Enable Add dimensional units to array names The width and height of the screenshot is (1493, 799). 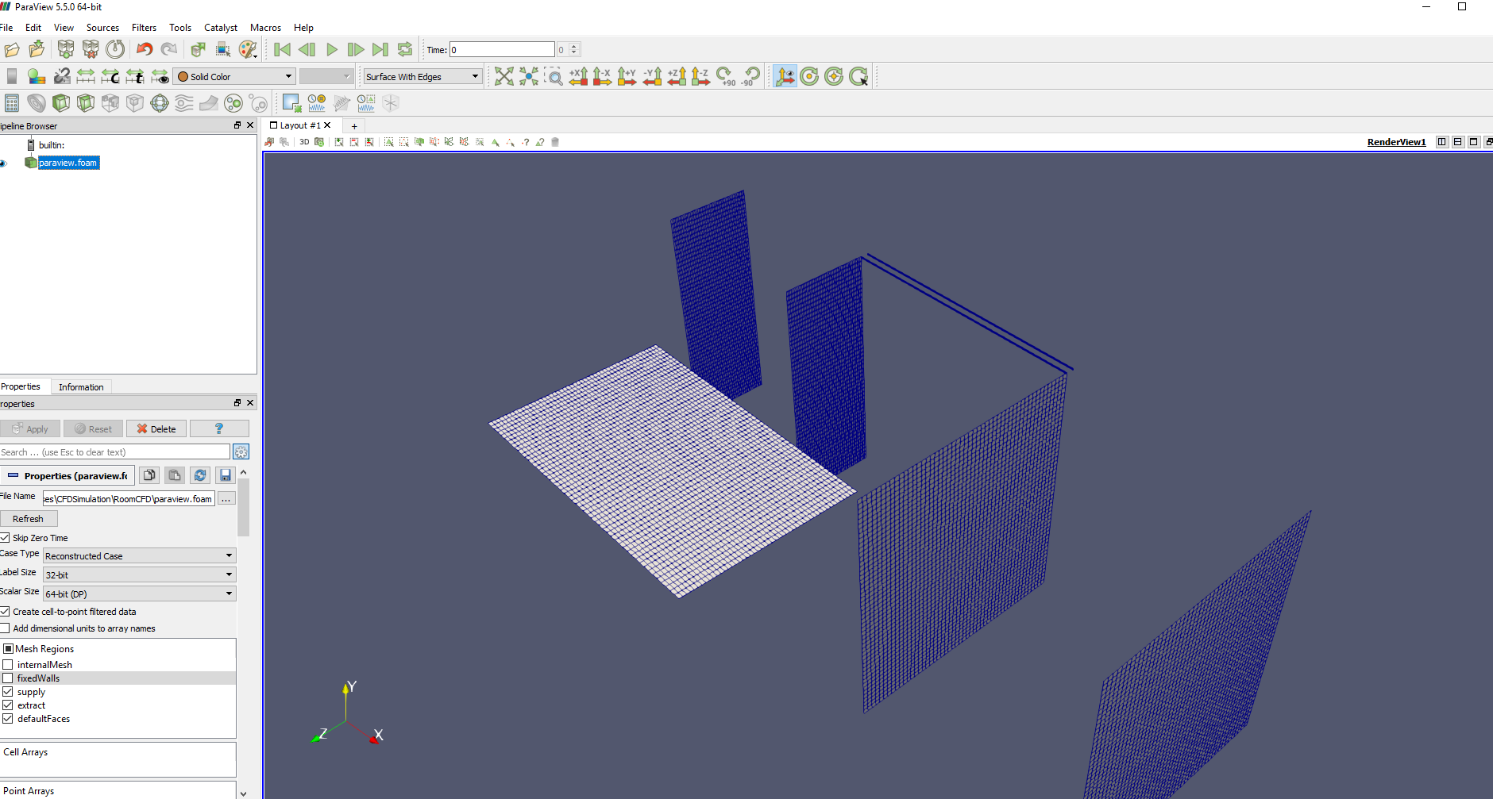point(5,628)
